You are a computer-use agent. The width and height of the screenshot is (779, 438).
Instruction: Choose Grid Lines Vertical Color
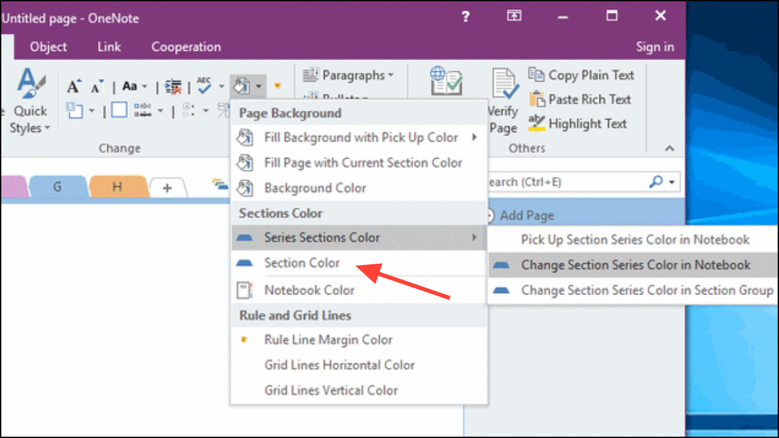point(358,390)
